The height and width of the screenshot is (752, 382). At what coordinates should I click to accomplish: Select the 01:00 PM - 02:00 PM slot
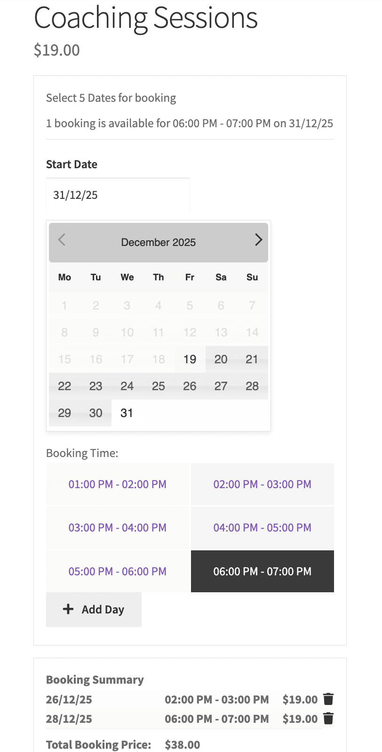[118, 484]
